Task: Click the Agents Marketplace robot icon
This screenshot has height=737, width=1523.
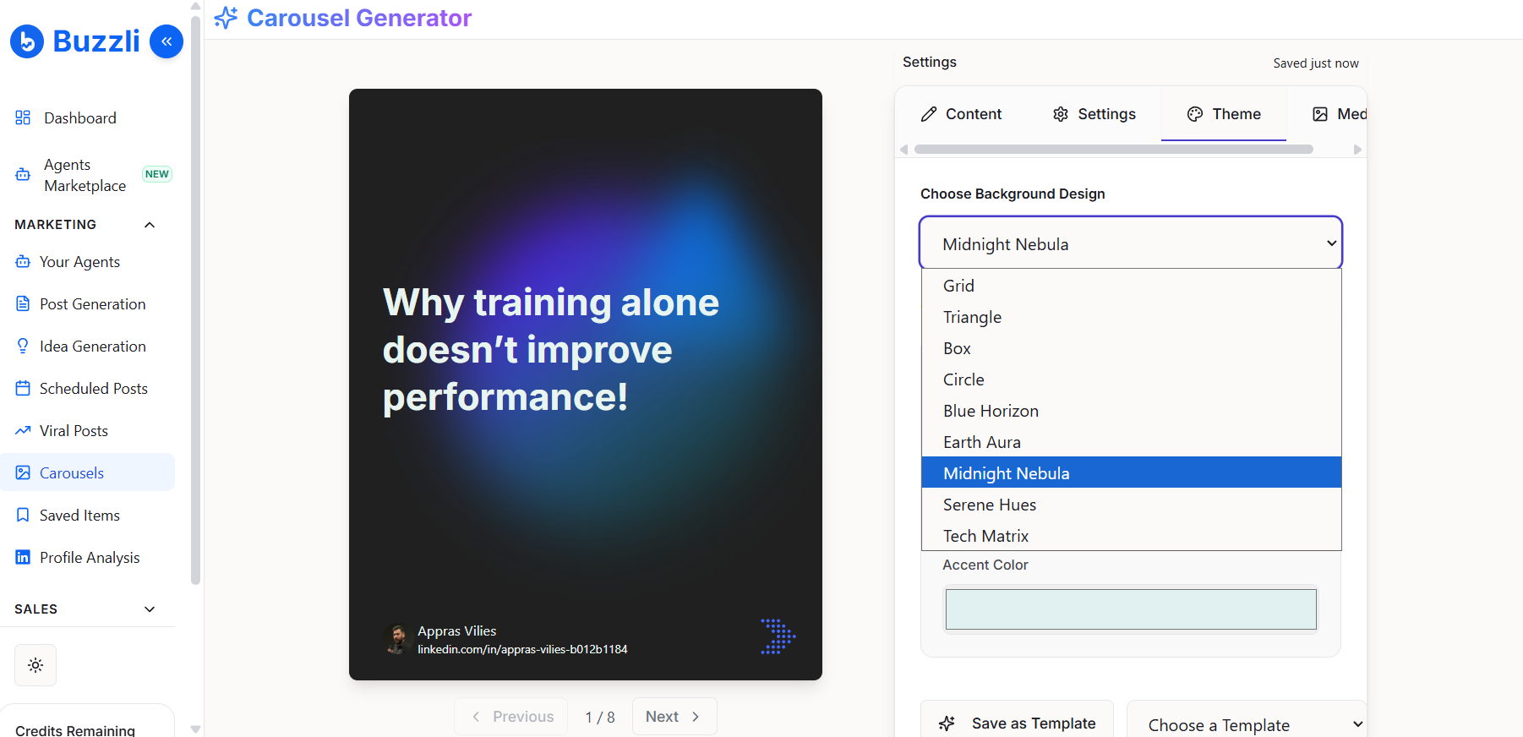Action: click(x=23, y=175)
